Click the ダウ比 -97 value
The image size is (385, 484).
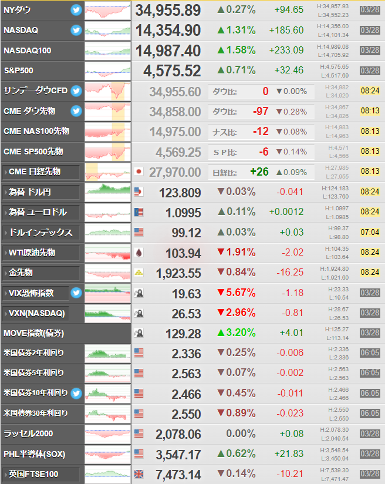click(x=261, y=111)
